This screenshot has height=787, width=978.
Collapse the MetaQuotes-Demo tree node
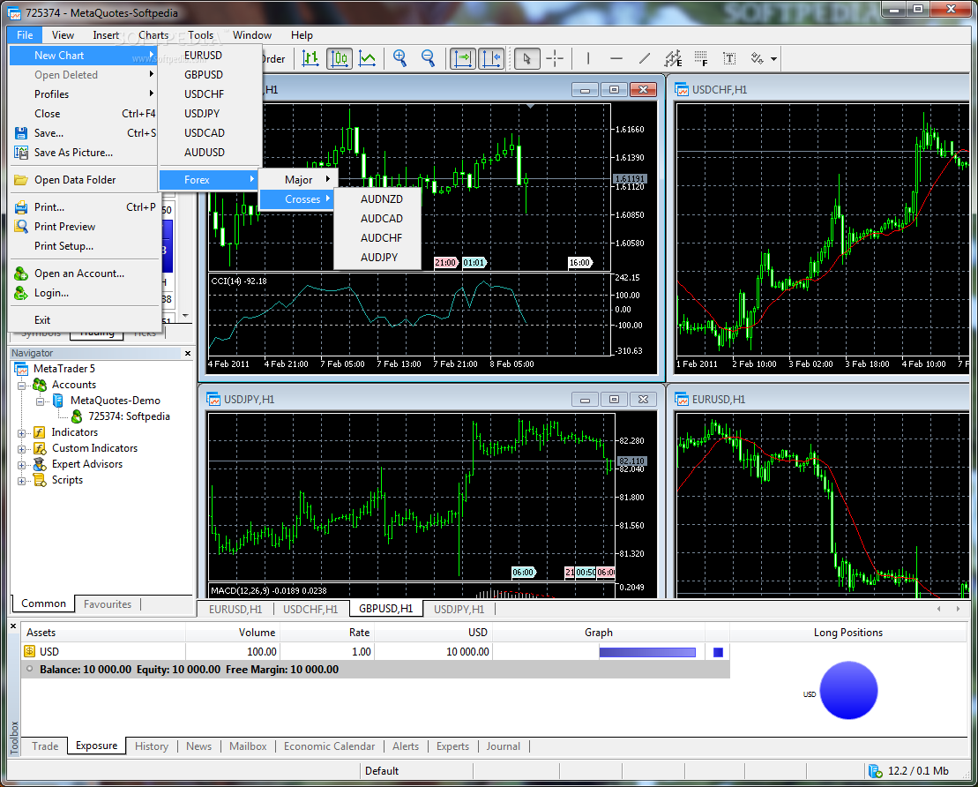click(x=40, y=401)
